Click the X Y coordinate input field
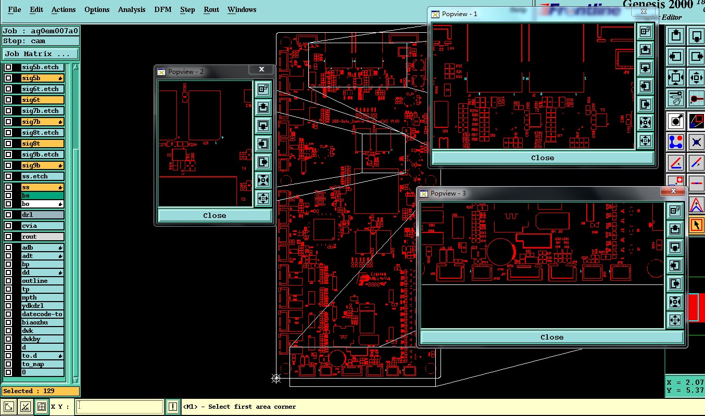Image resolution: width=705 pixels, height=416 pixels. pos(120,407)
